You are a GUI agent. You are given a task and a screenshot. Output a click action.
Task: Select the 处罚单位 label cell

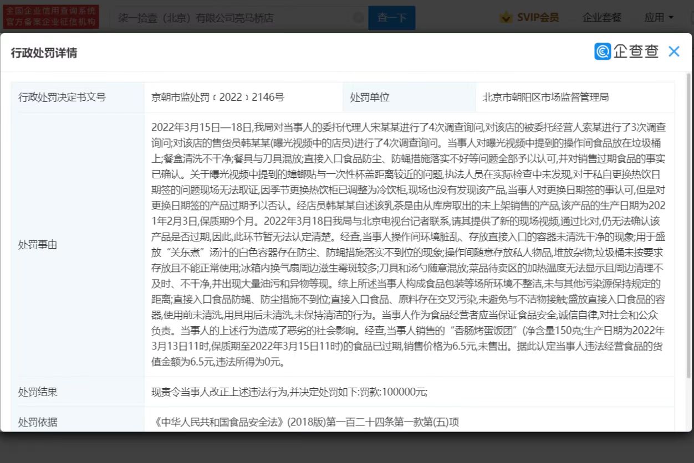click(370, 97)
